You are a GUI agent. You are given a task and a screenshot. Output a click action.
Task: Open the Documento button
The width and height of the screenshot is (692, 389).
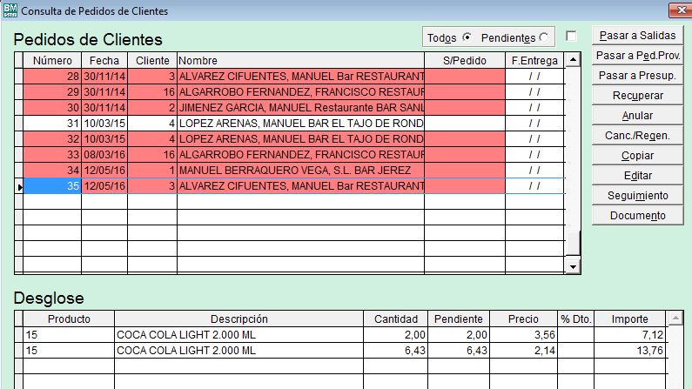(x=638, y=216)
